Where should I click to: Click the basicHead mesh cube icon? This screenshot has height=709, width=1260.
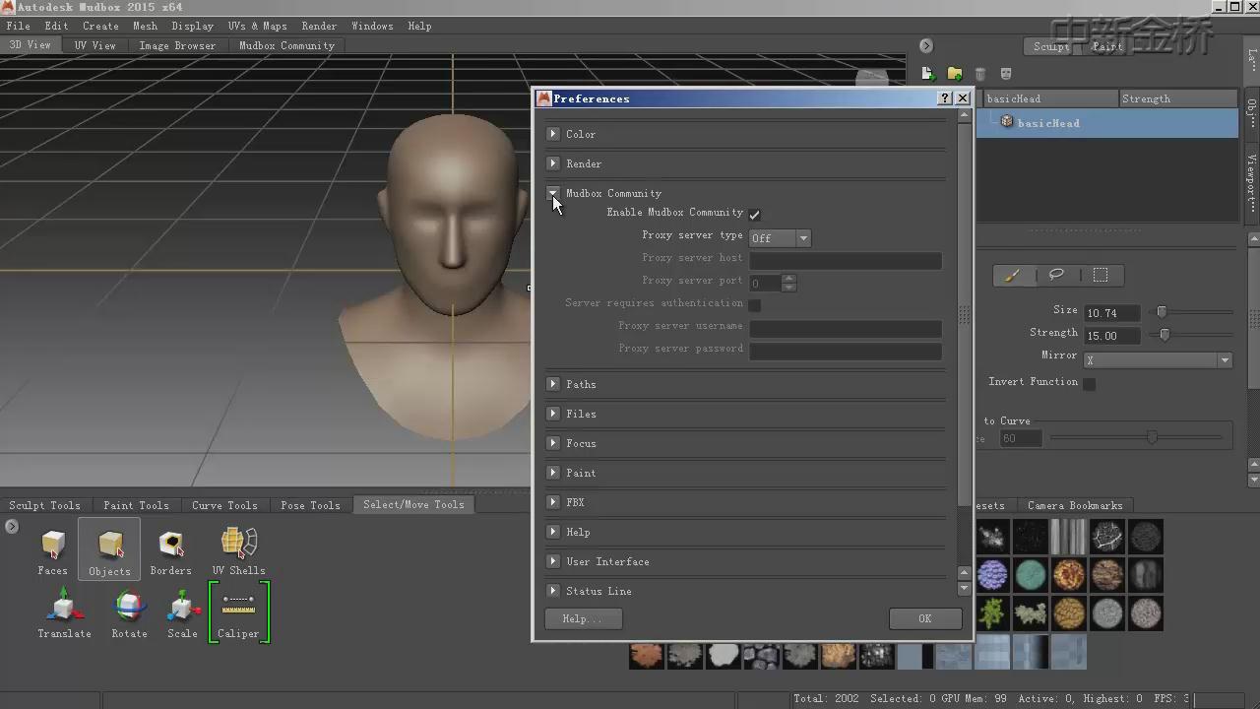pyautogui.click(x=1006, y=121)
